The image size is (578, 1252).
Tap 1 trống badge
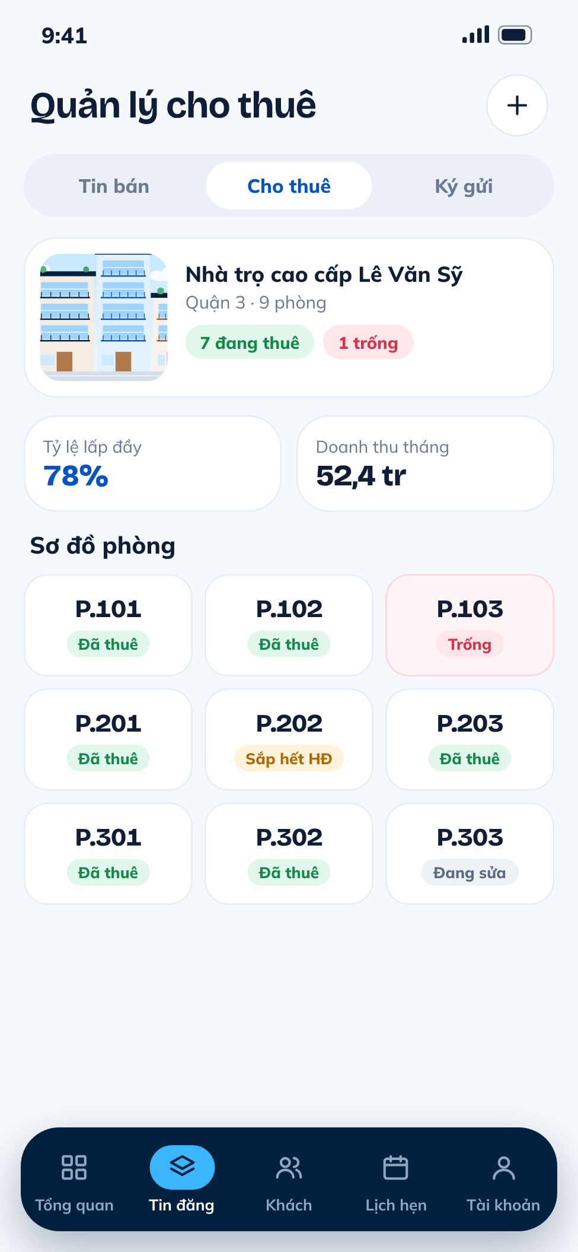point(368,342)
